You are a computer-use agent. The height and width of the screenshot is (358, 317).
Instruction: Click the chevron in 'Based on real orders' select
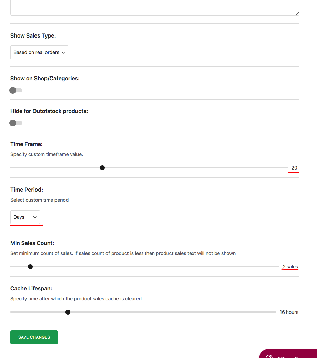(x=63, y=52)
